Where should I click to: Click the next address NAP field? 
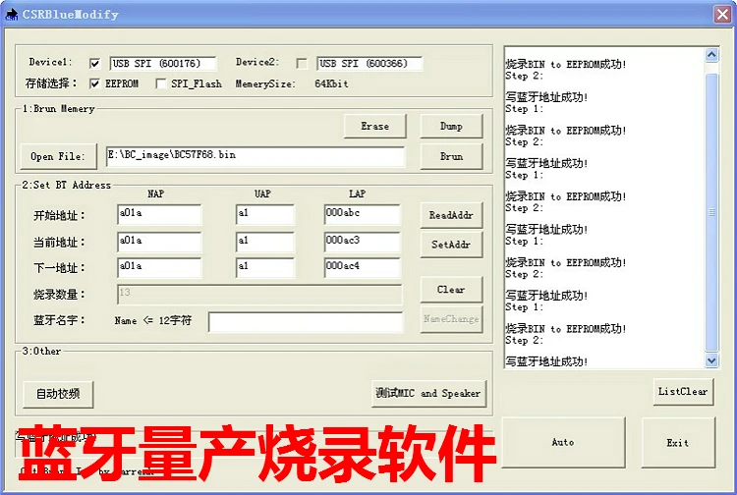pyautogui.click(x=159, y=267)
